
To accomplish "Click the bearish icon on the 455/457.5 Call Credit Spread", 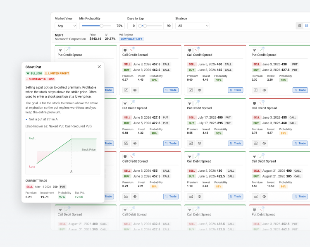I will 125,156.
